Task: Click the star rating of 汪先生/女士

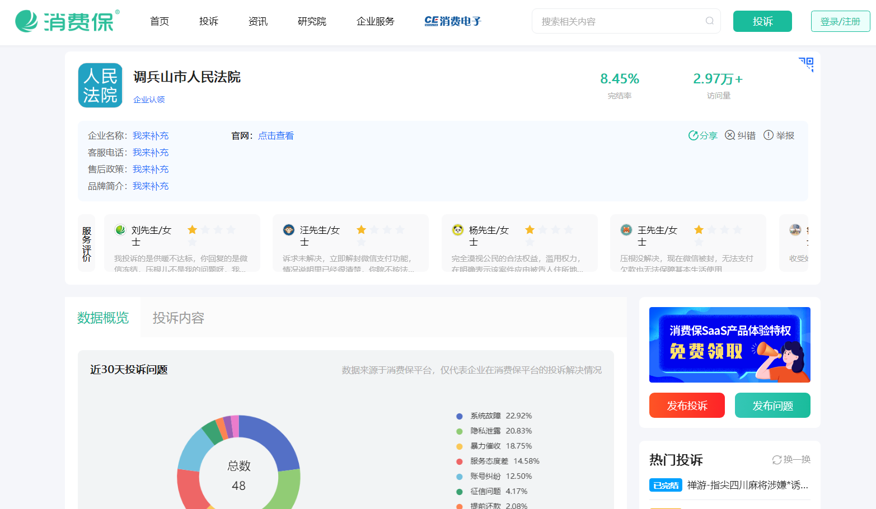Action: point(381,235)
